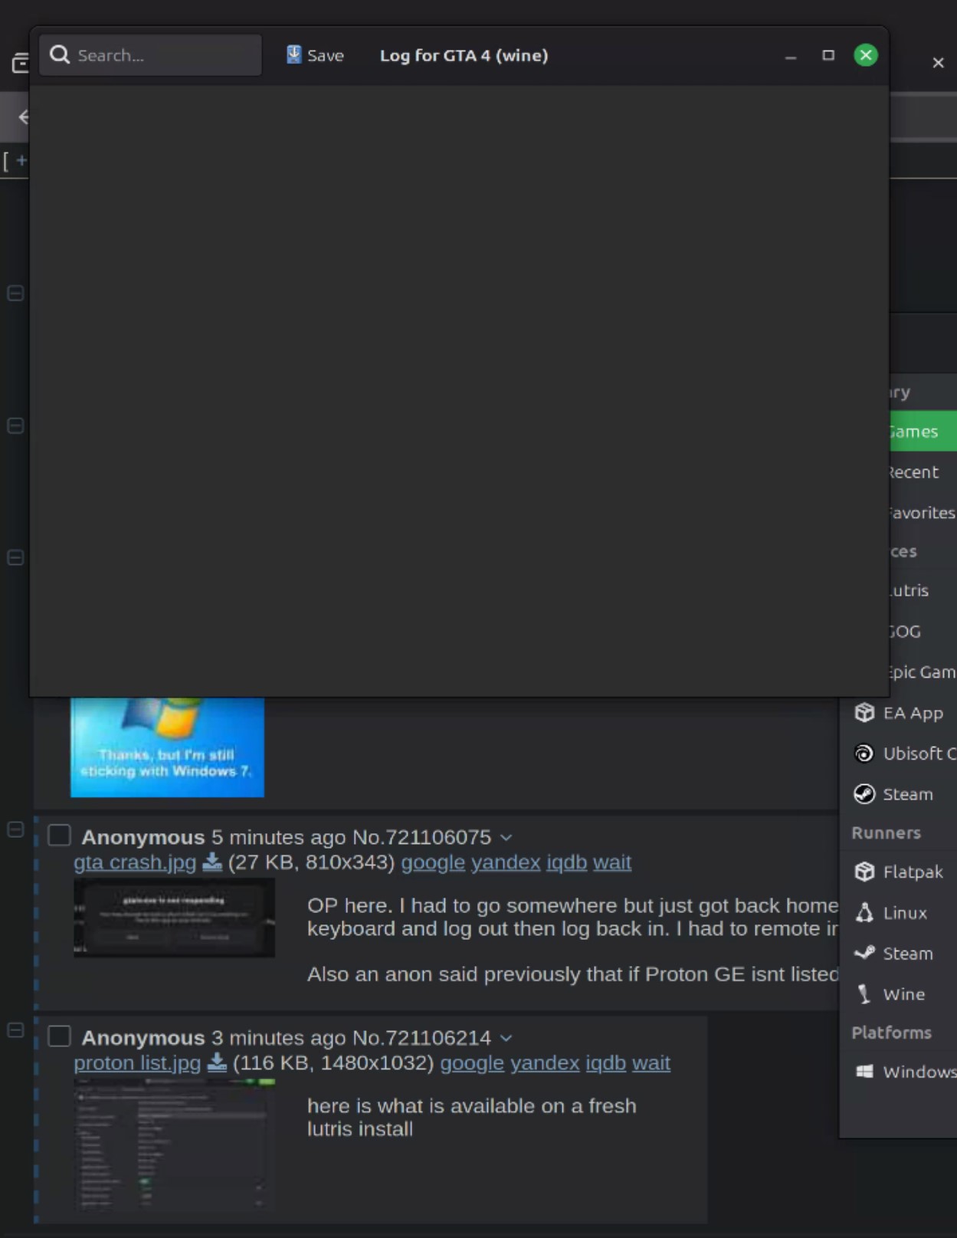This screenshot has height=1238, width=957.
Task: Click the Ubisoft Connect swirl icon
Action: tap(864, 754)
